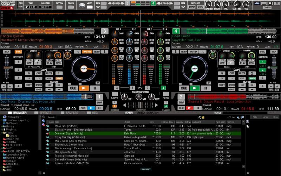
Task: Click the film reel video icon in top bar
Action: coord(82,5)
